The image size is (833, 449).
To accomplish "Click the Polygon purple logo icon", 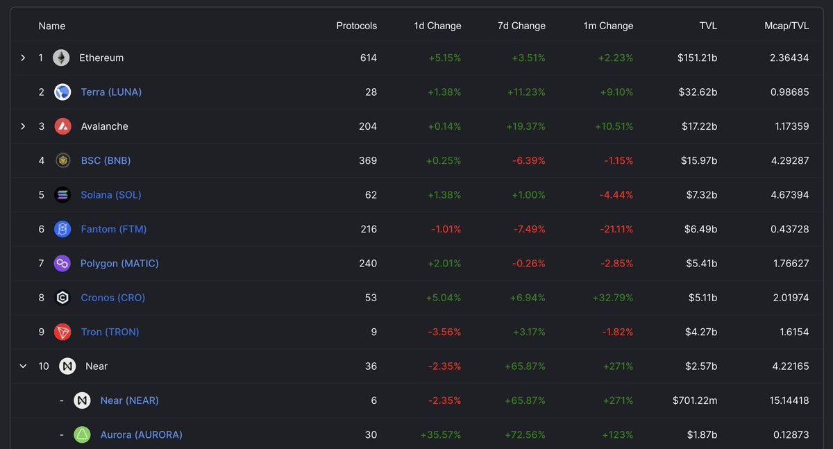I will (x=62, y=263).
